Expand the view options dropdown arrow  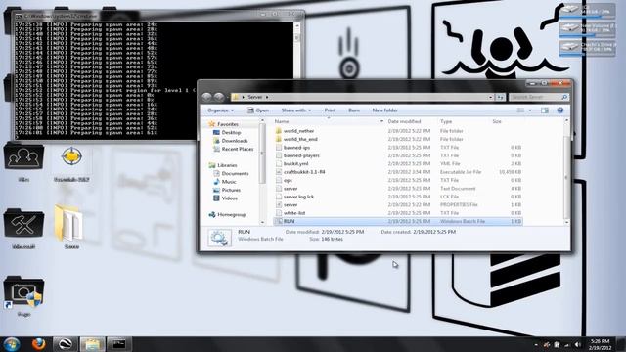[x=530, y=110]
